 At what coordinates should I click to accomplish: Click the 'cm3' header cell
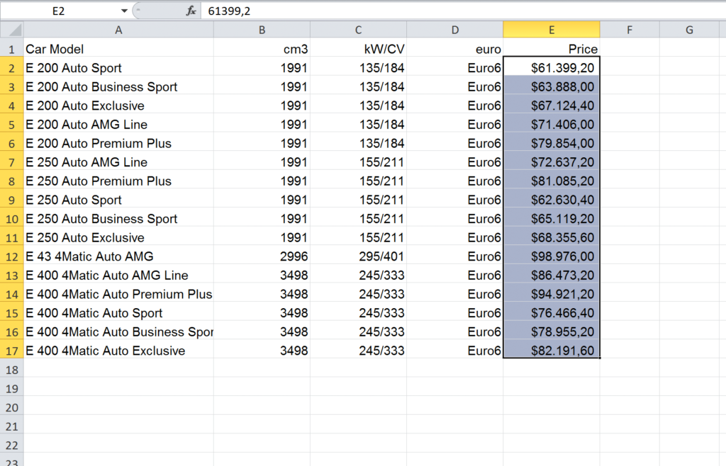click(x=262, y=49)
